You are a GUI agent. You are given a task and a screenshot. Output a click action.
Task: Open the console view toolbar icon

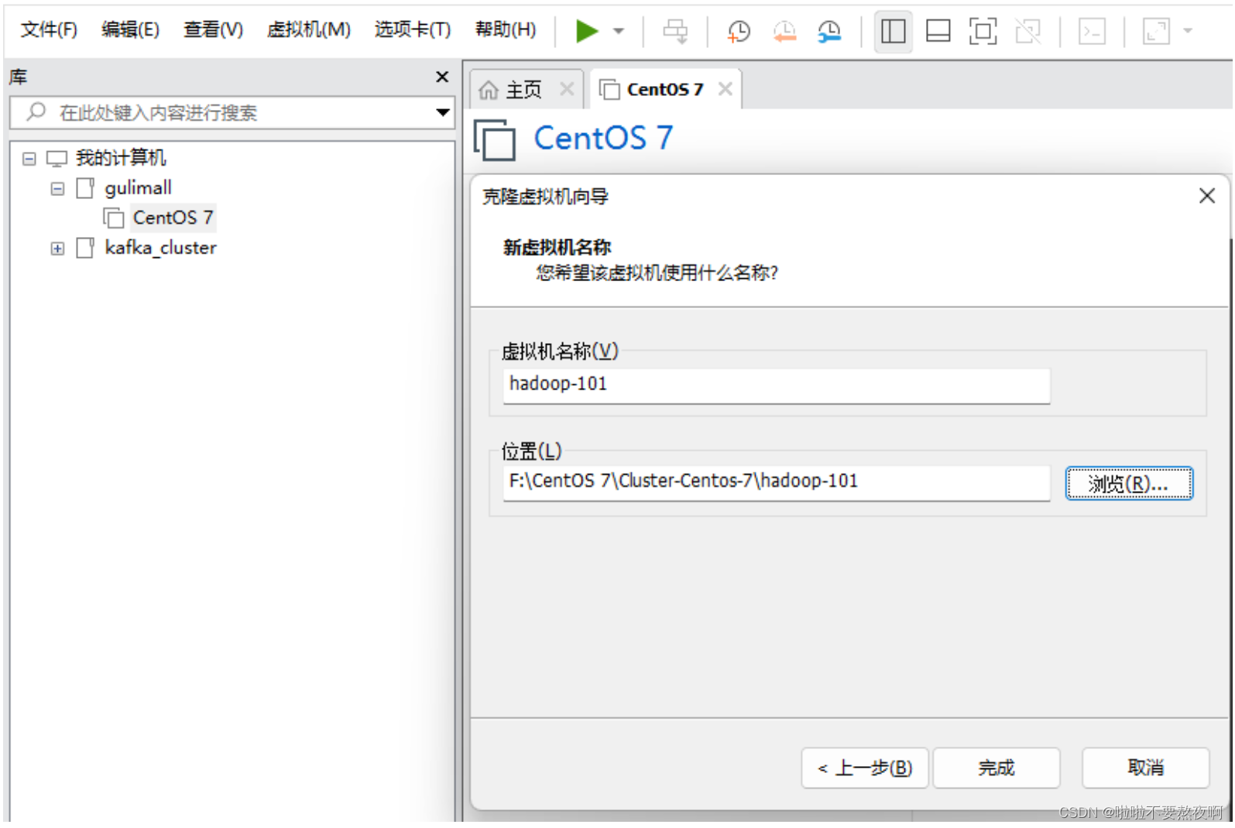point(1092,31)
